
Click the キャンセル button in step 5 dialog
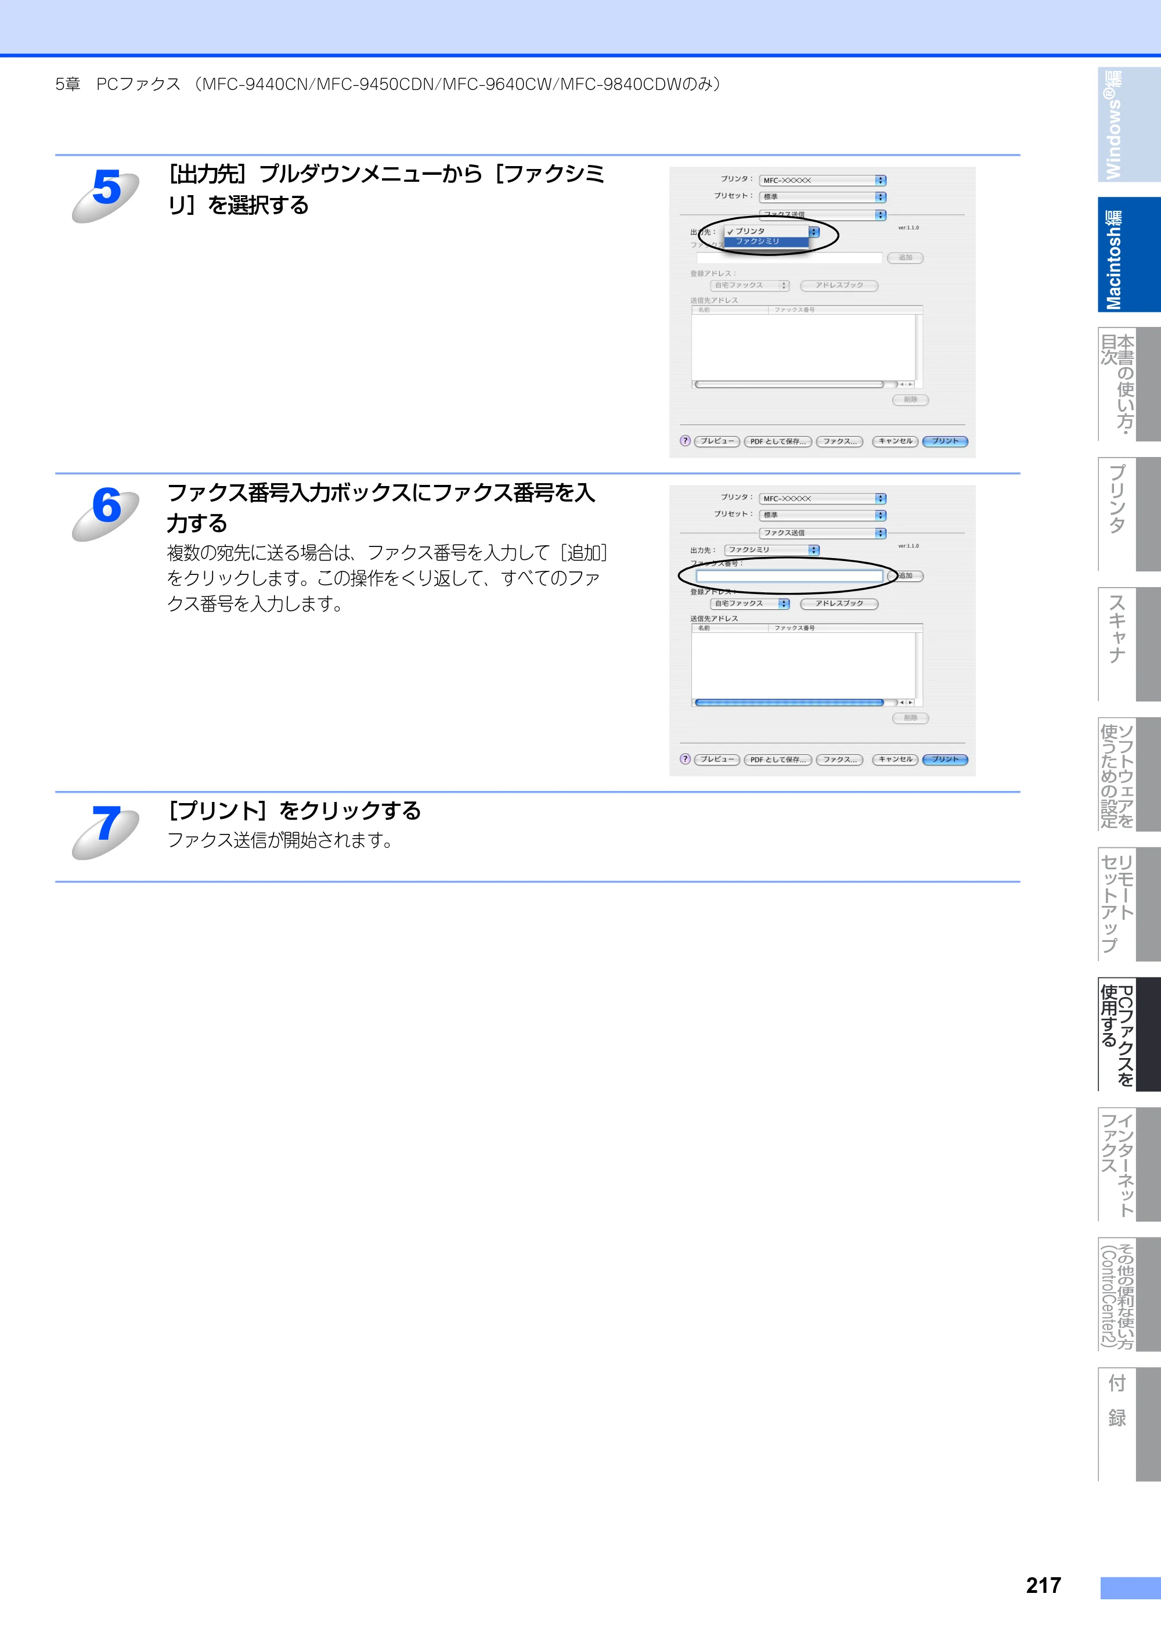(x=896, y=441)
